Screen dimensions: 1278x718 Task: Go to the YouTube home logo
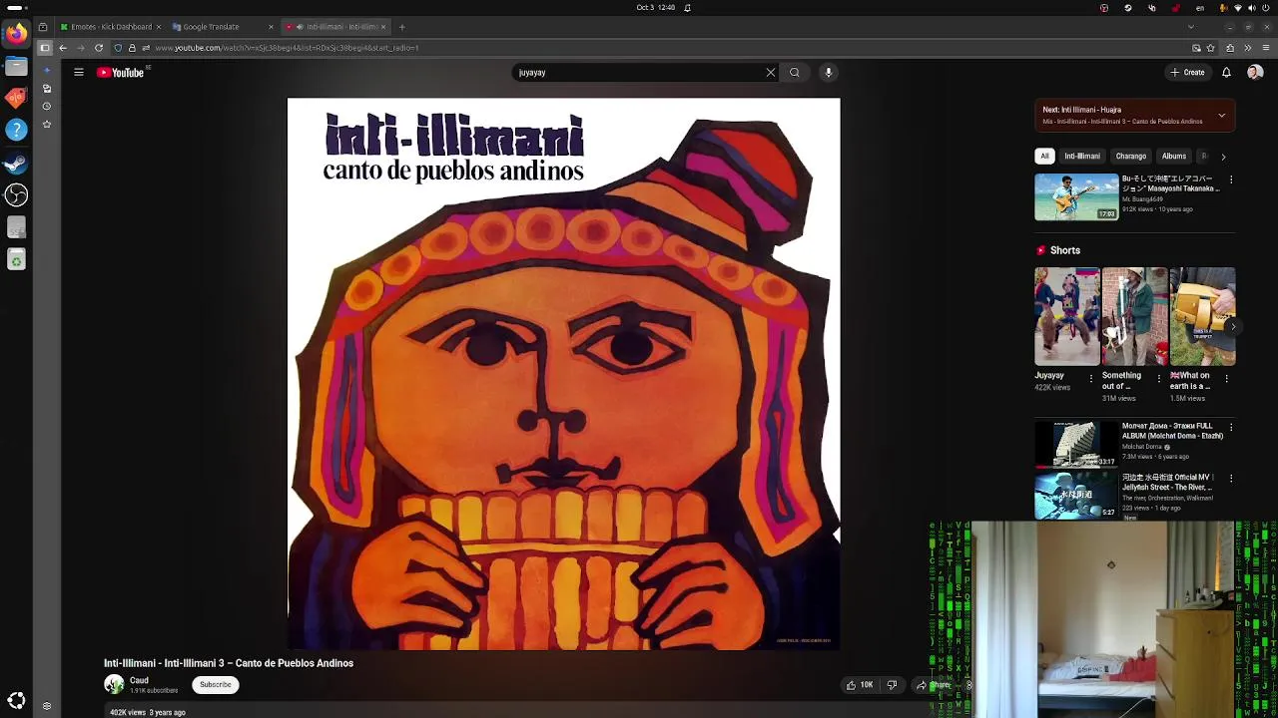[121, 72]
